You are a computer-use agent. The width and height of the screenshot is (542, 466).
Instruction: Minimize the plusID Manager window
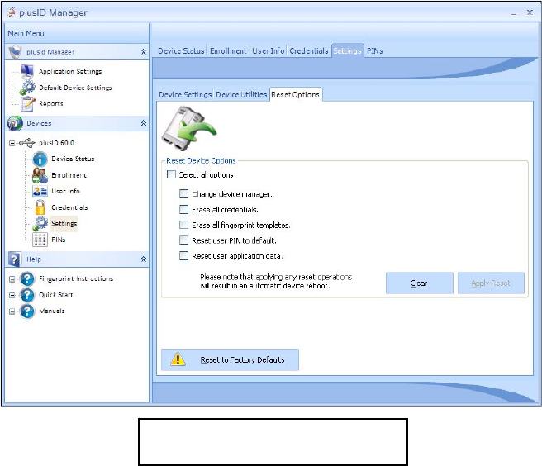coord(514,13)
